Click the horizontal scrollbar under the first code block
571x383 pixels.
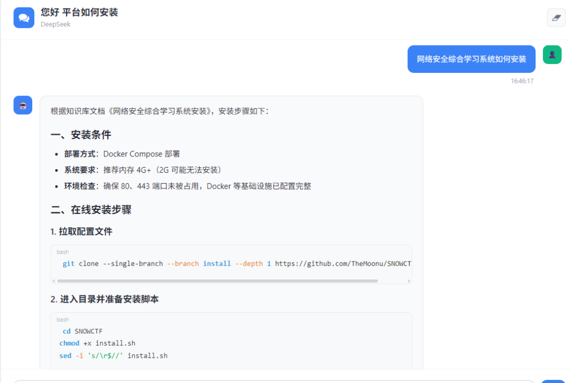point(231,281)
